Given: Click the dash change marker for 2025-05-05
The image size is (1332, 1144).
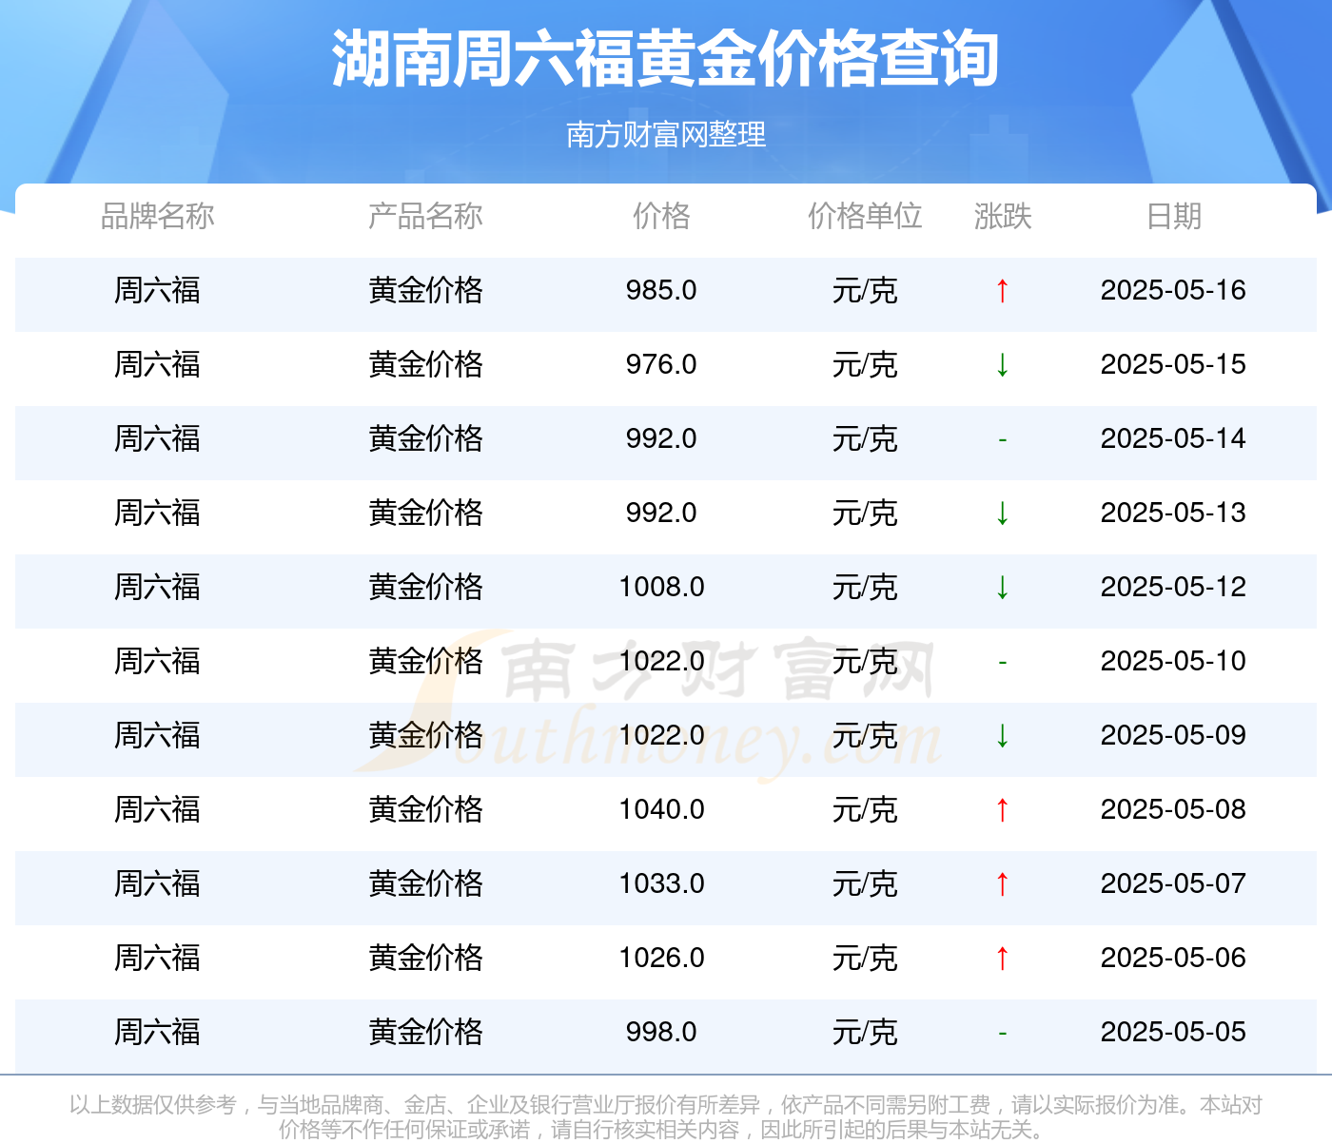Looking at the screenshot, I should pos(1002,1034).
